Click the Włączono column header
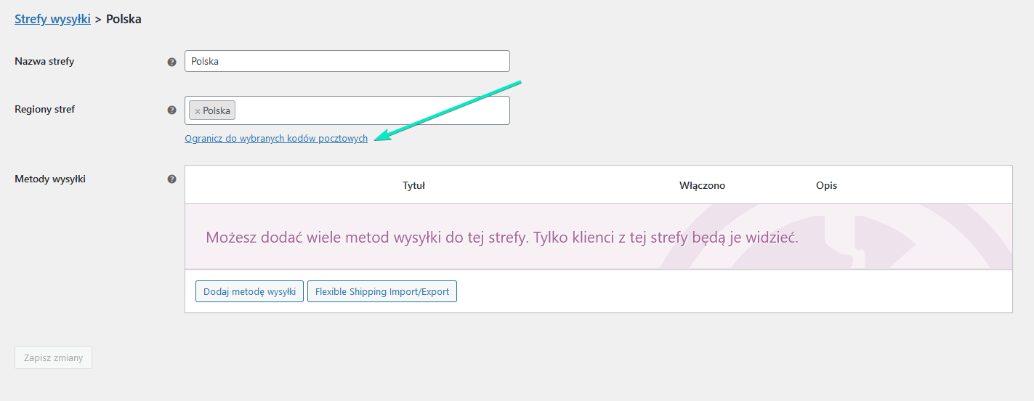This screenshot has width=1034, height=401. point(702,185)
